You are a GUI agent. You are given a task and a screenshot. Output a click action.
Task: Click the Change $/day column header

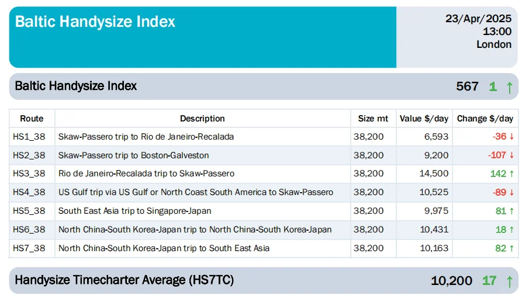(485, 119)
